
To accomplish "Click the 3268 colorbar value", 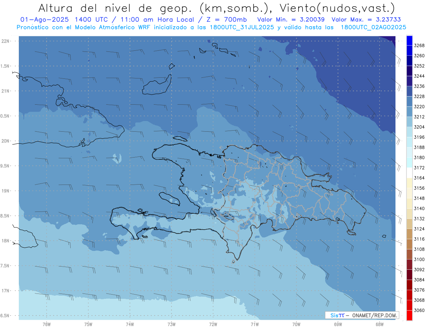I will 419,45.
